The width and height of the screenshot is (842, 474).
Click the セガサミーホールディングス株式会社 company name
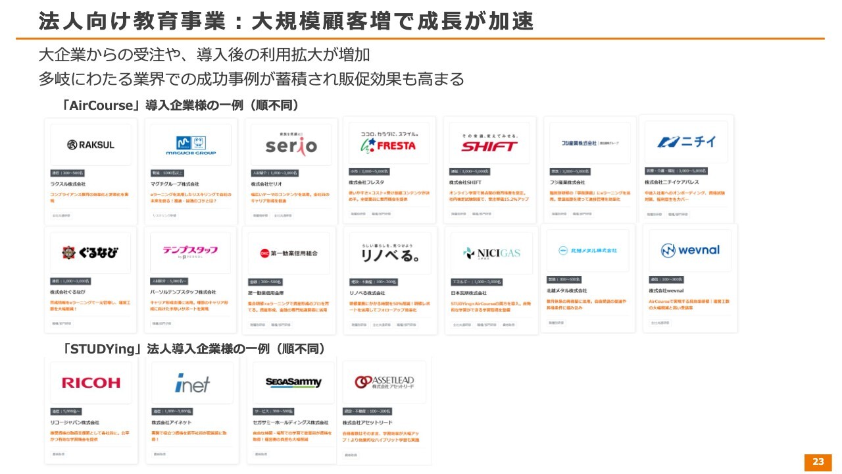pyautogui.click(x=291, y=422)
